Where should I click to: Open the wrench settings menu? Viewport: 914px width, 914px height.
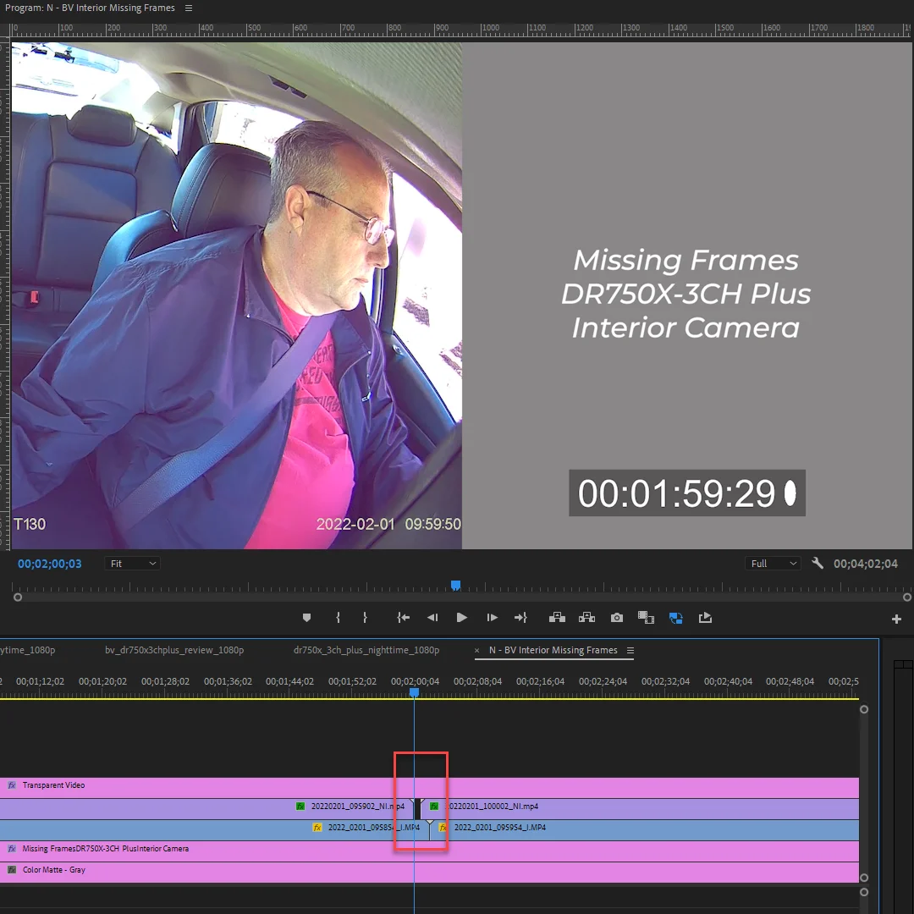pos(818,563)
